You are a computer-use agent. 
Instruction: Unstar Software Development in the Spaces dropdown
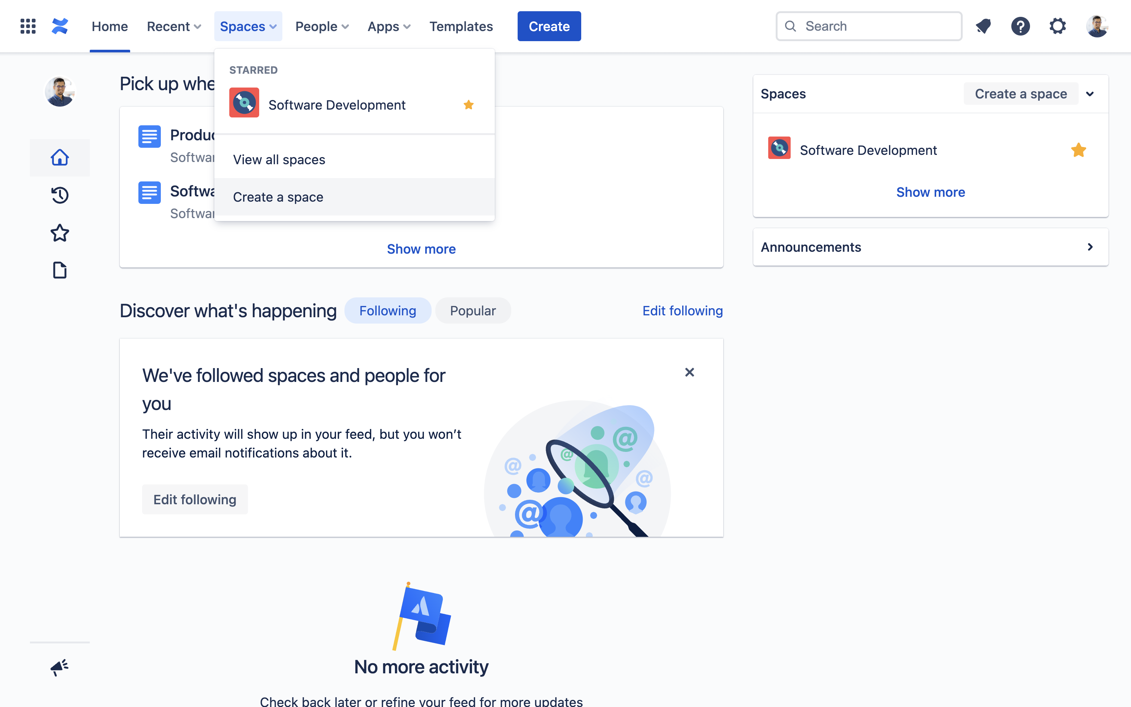(469, 105)
